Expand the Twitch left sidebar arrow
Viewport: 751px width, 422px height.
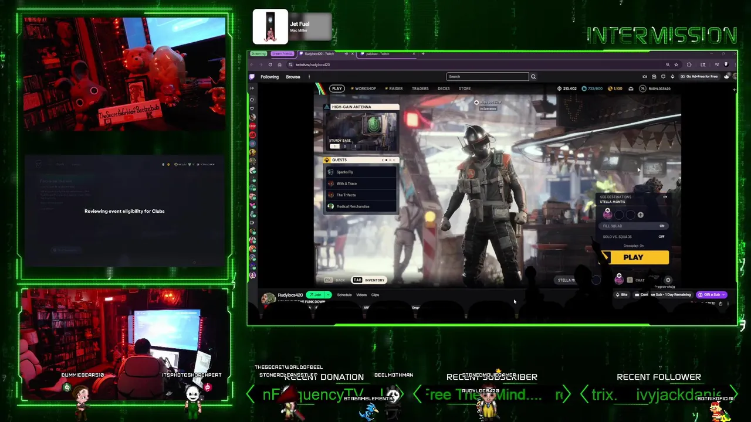[252, 89]
